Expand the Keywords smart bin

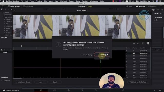(2, 80)
